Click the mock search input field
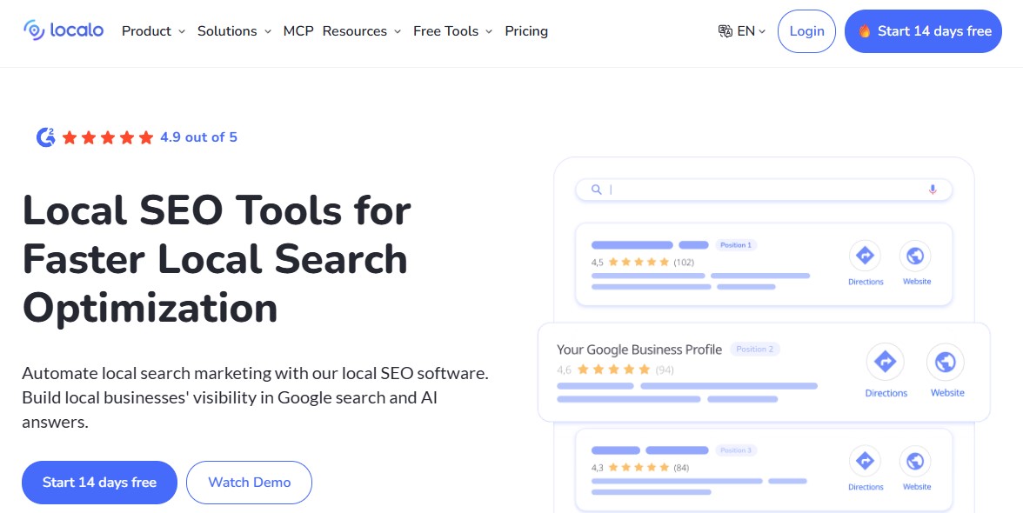Viewport: 1023px width, 513px height. [x=764, y=190]
